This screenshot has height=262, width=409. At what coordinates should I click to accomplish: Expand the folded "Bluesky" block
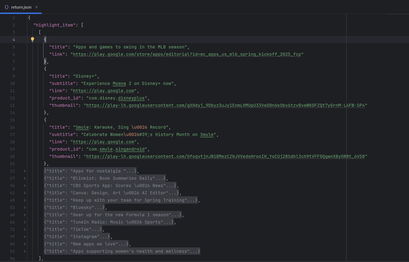pos(25,207)
